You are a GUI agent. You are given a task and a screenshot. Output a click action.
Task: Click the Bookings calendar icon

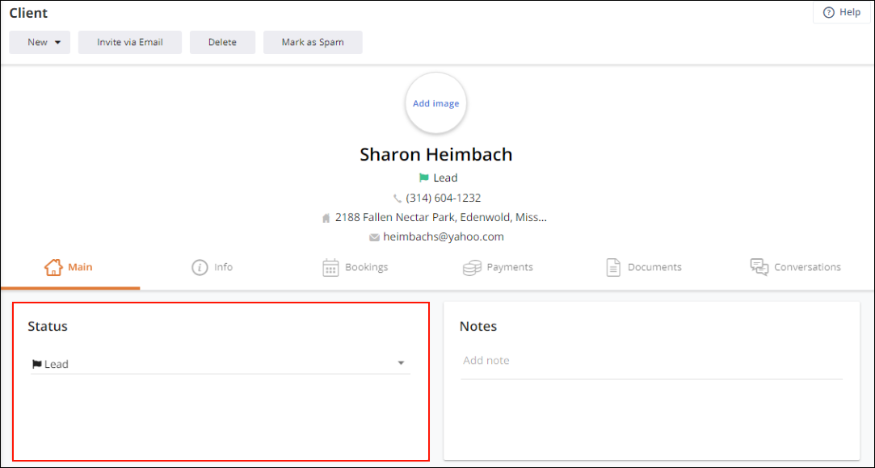tap(331, 267)
